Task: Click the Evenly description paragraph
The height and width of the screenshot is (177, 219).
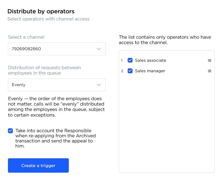Action: (56, 107)
